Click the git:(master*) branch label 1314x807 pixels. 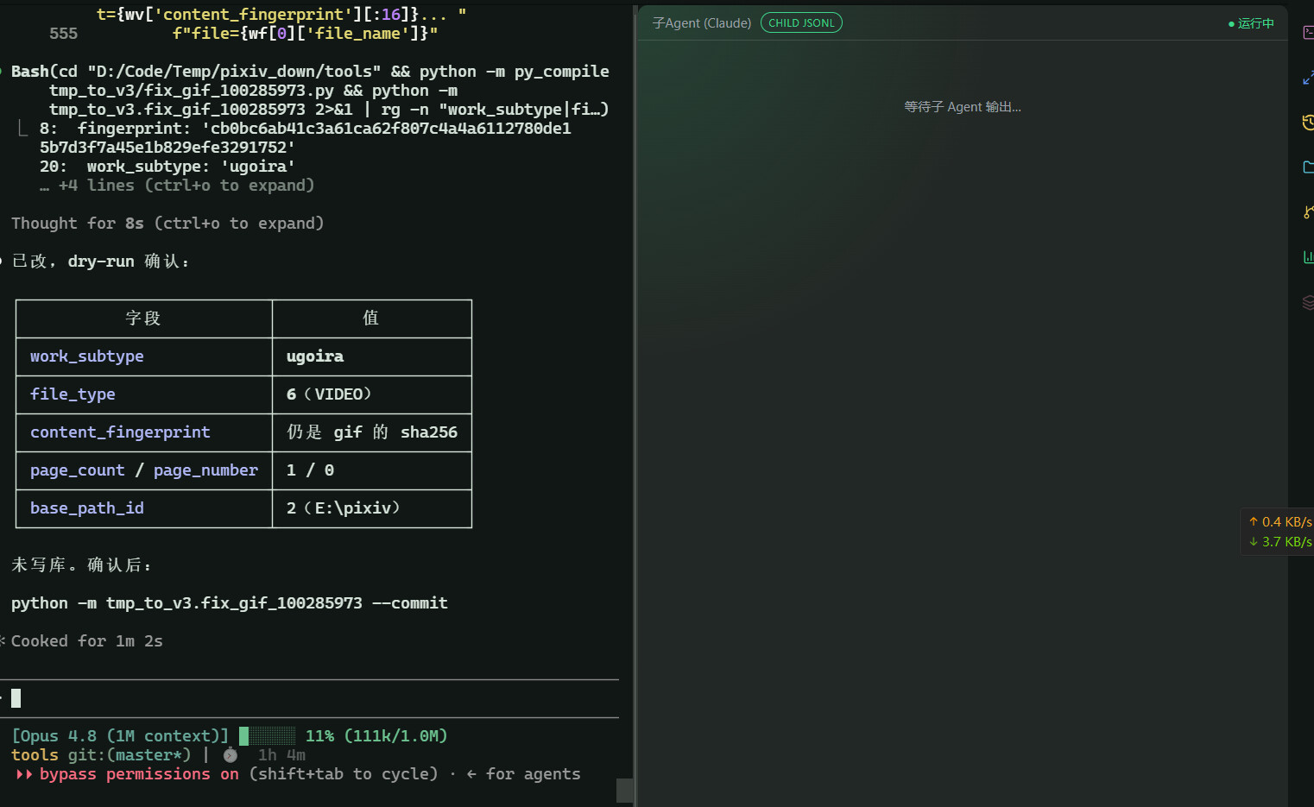tap(130, 755)
